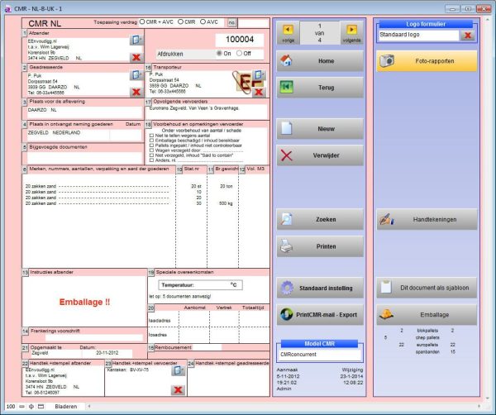Click the paperclip logo in Transporteur box
The width and height of the screenshot is (496, 415).
(x=242, y=83)
